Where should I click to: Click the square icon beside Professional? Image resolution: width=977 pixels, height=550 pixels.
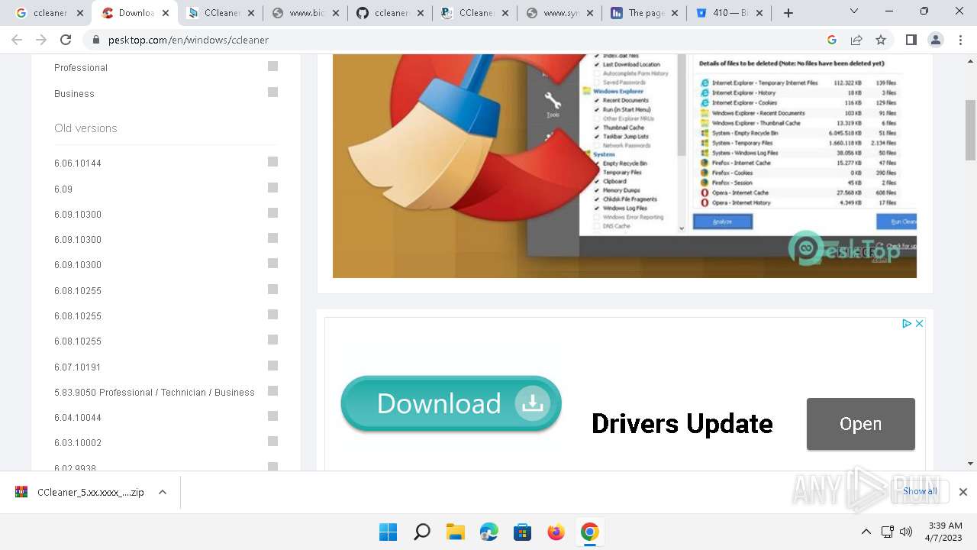[272, 66]
